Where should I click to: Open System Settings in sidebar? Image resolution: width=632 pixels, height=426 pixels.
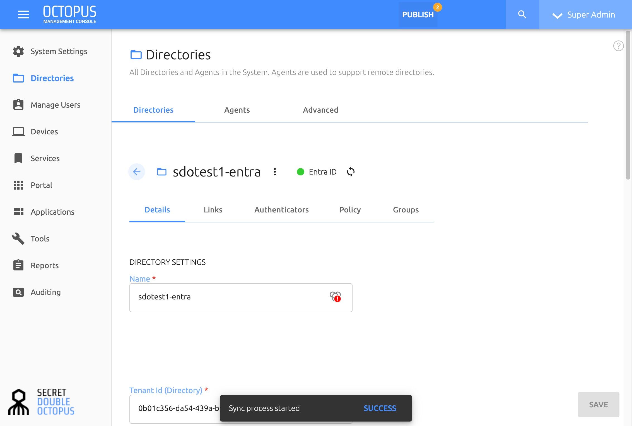click(x=59, y=51)
